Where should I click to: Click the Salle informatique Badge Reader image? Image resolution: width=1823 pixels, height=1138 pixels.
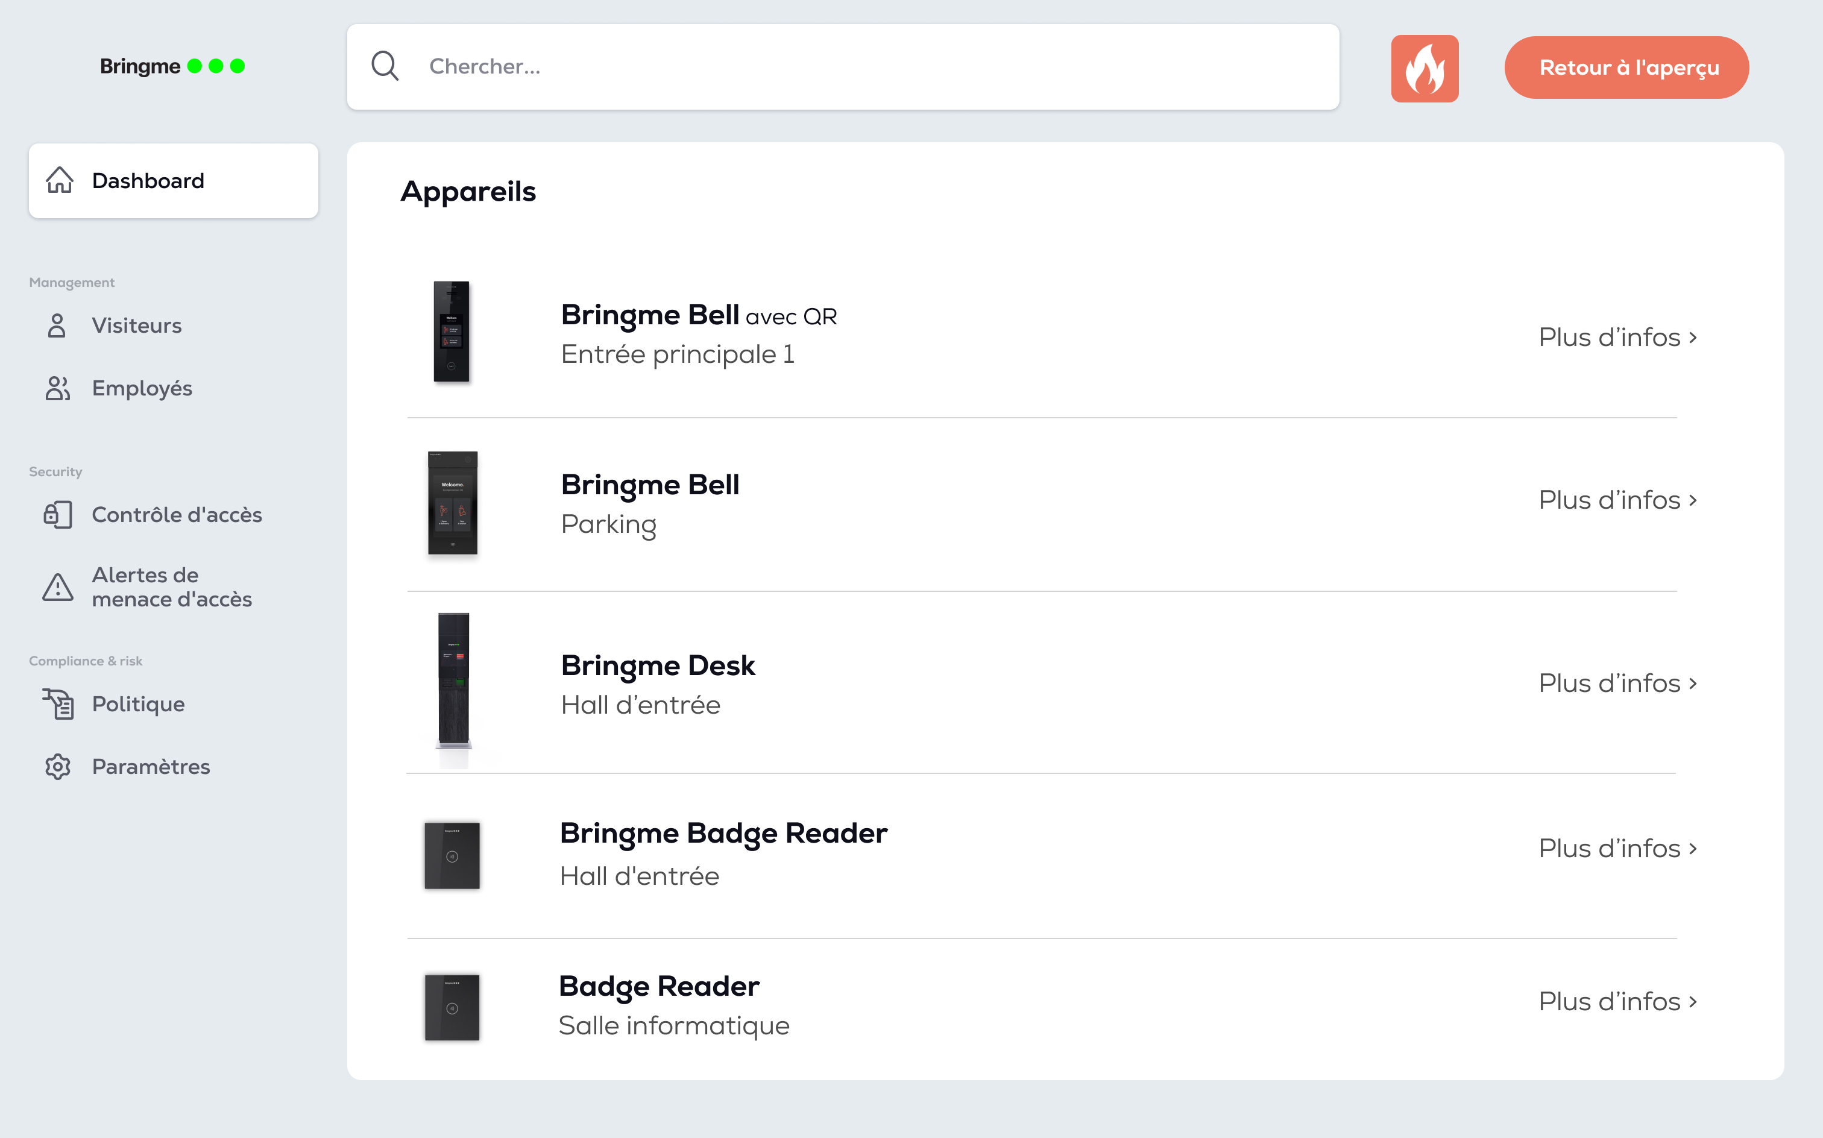coord(452,1008)
